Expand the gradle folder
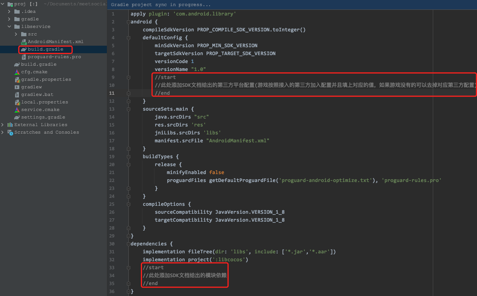 [x=9, y=19]
